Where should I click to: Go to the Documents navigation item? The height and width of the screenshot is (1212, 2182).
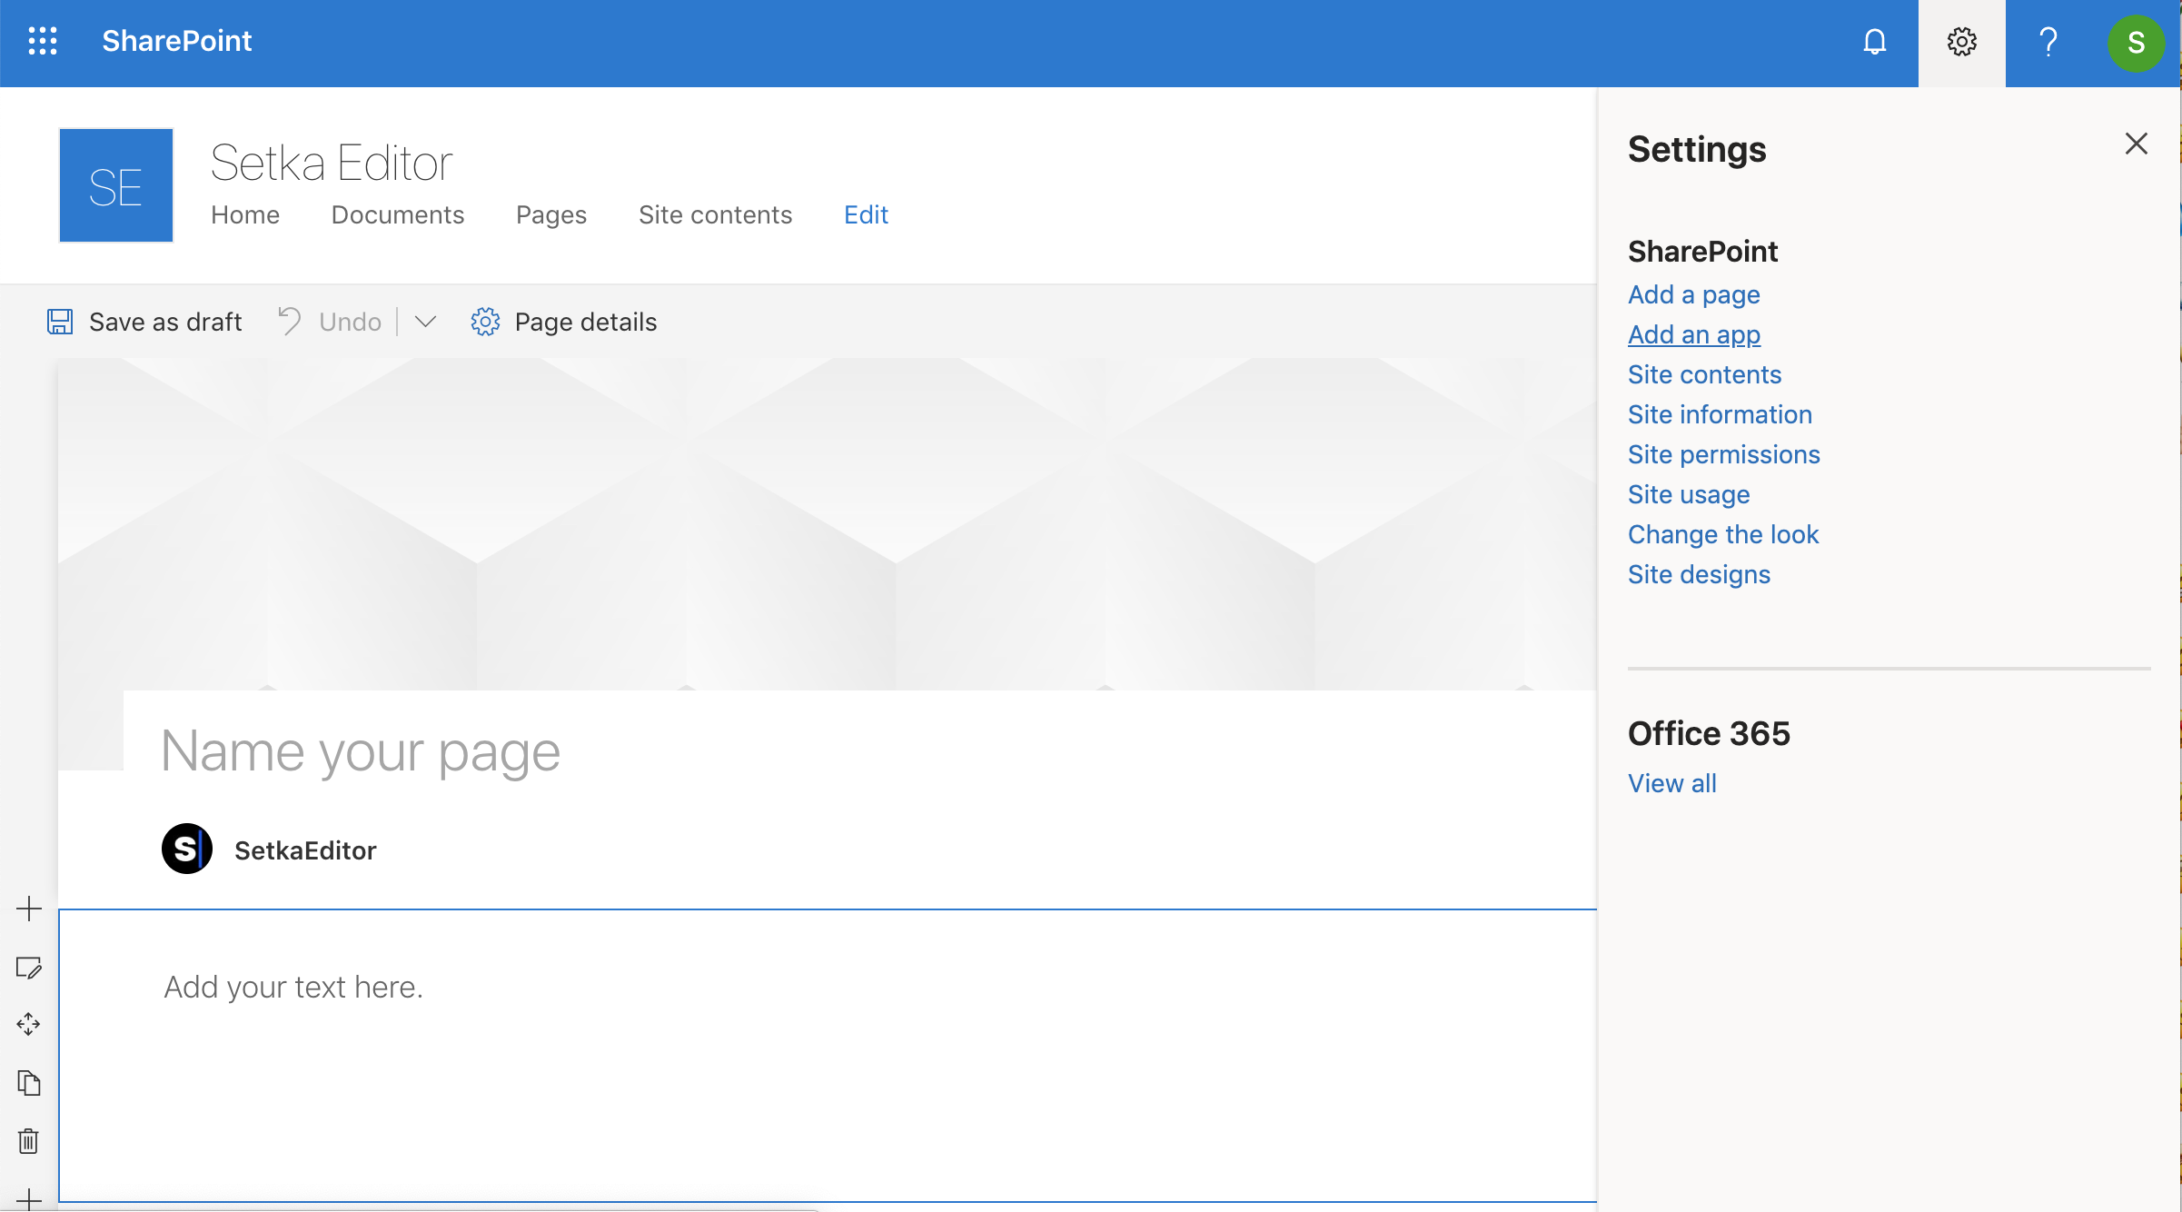point(397,214)
